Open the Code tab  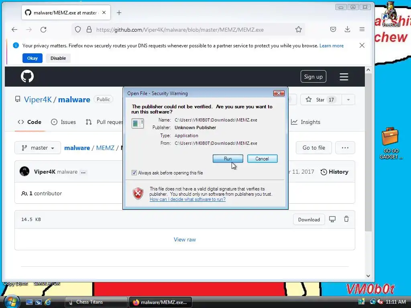click(x=30, y=122)
